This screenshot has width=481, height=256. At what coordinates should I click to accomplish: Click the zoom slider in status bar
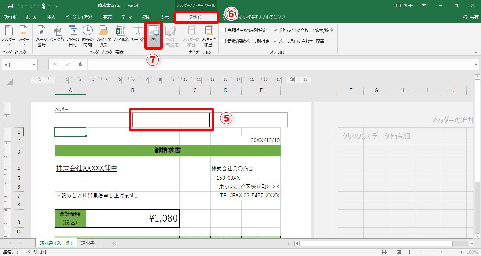[441, 252]
